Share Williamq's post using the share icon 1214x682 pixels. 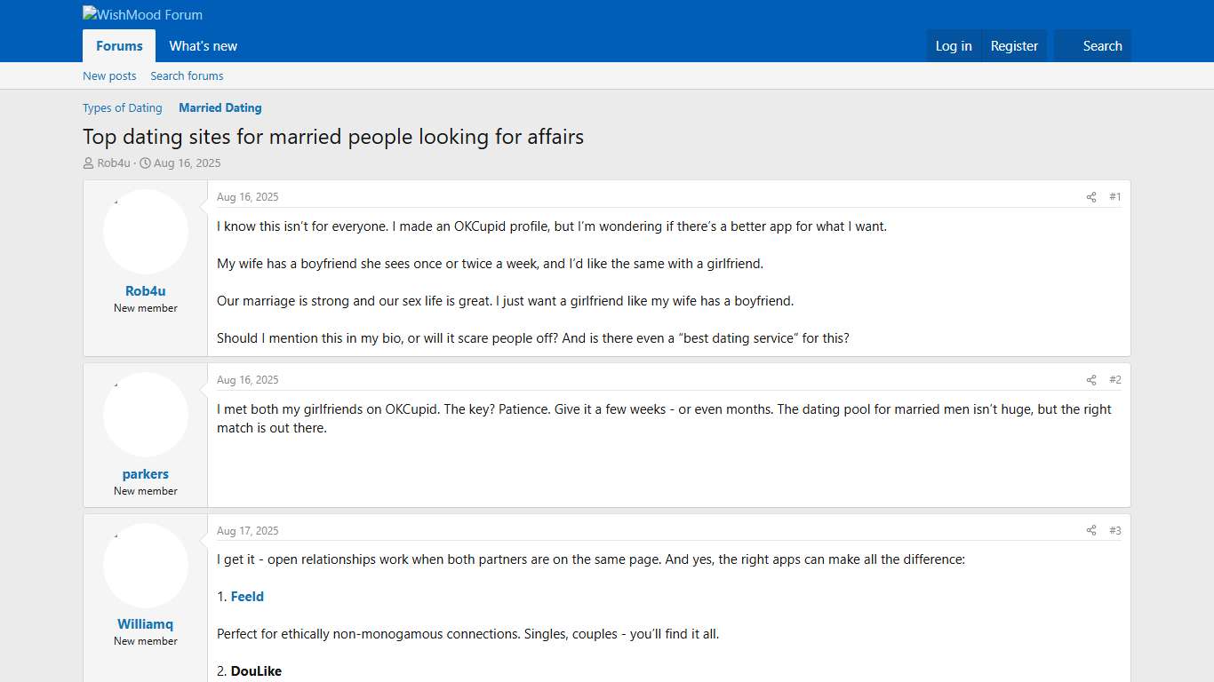pos(1090,530)
